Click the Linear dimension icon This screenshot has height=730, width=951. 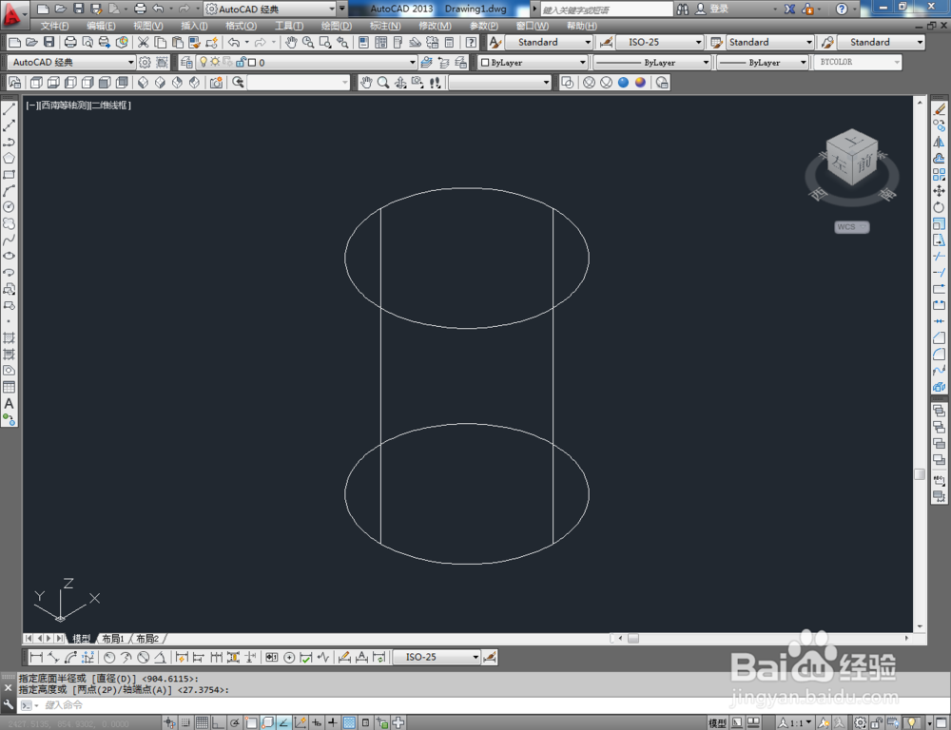(x=36, y=657)
